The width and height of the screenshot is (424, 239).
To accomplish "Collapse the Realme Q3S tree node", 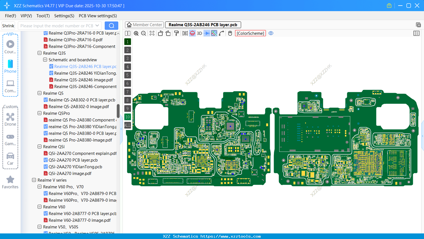I will tap(39, 53).
